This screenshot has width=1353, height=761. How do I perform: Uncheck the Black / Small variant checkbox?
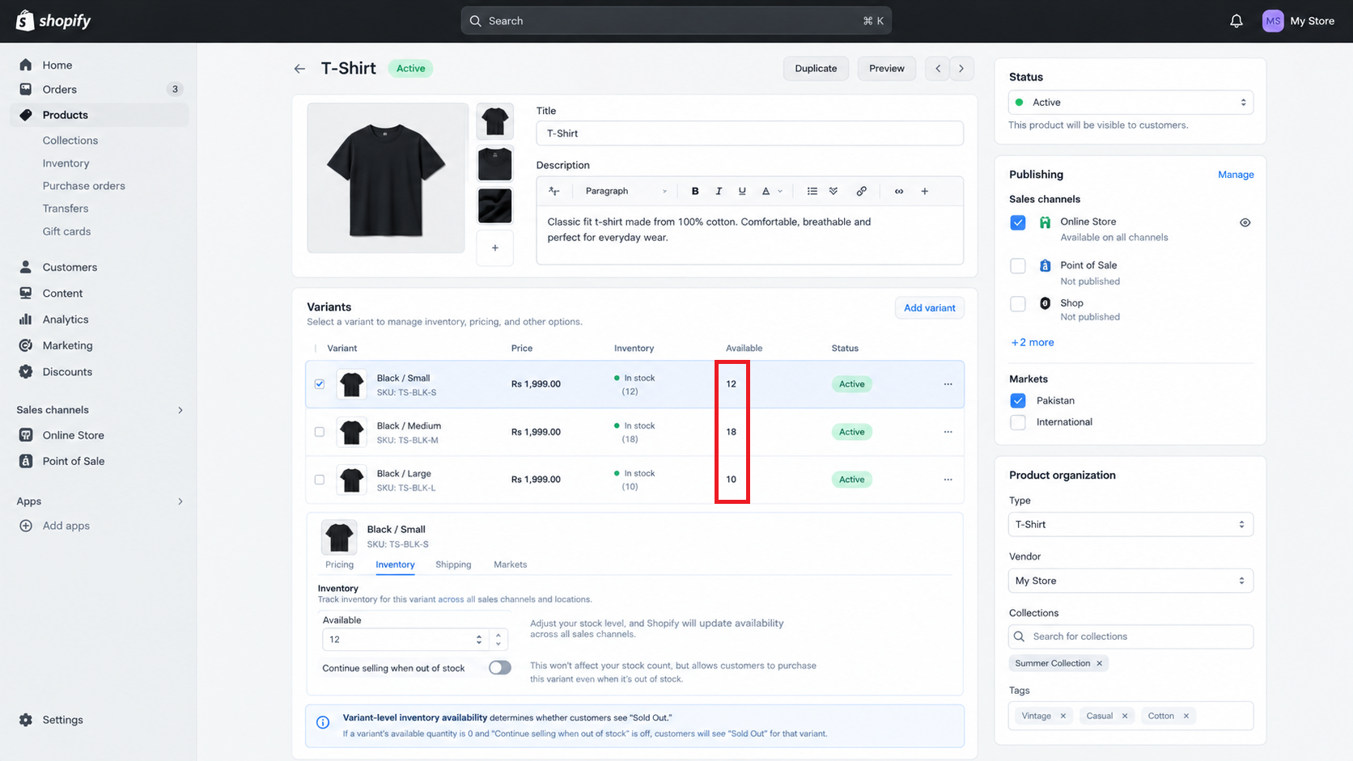(320, 384)
